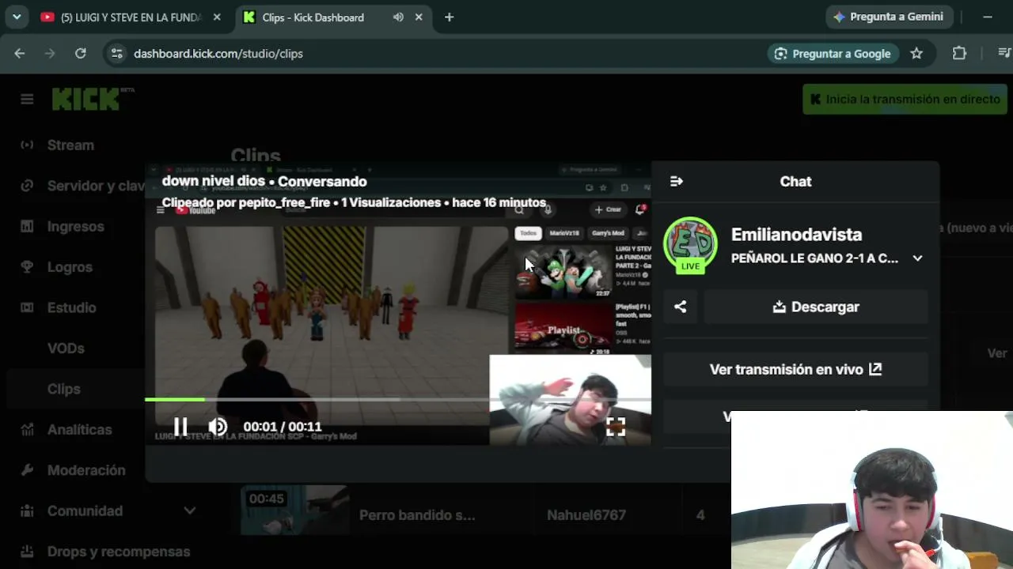Image resolution: width=1013 pixels, height=569 pixels.
Task: Reload the current page
Action: 80,54
